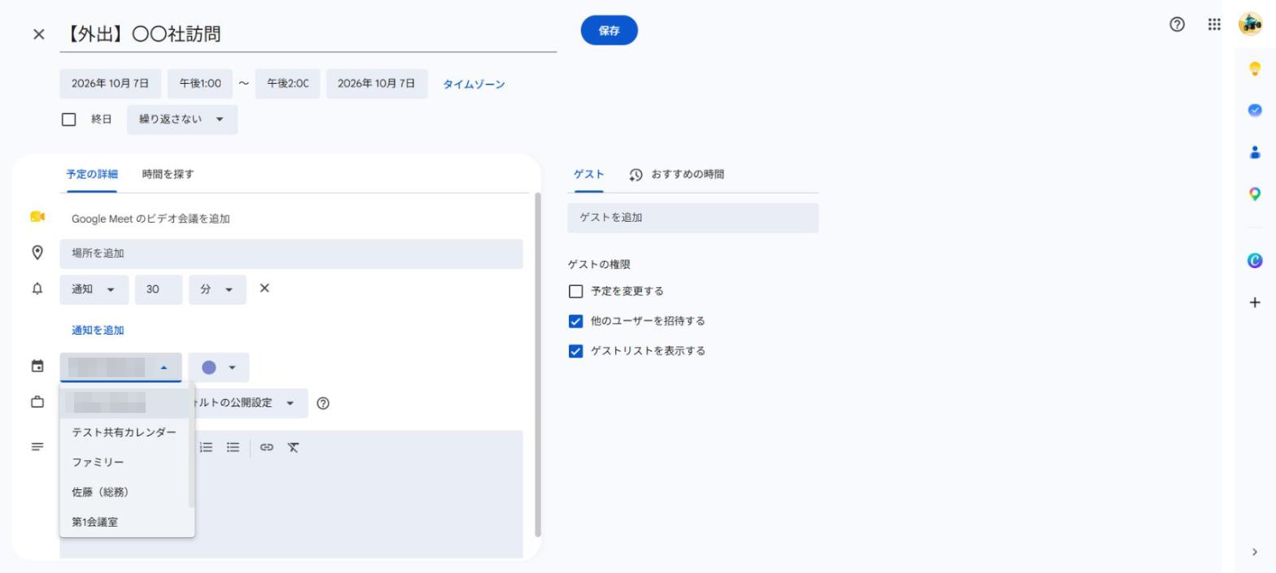Open the 公開設定 visibility dropdown
Image resolution: width=1276 pixels, height=573 pixels.
(251, 403)
